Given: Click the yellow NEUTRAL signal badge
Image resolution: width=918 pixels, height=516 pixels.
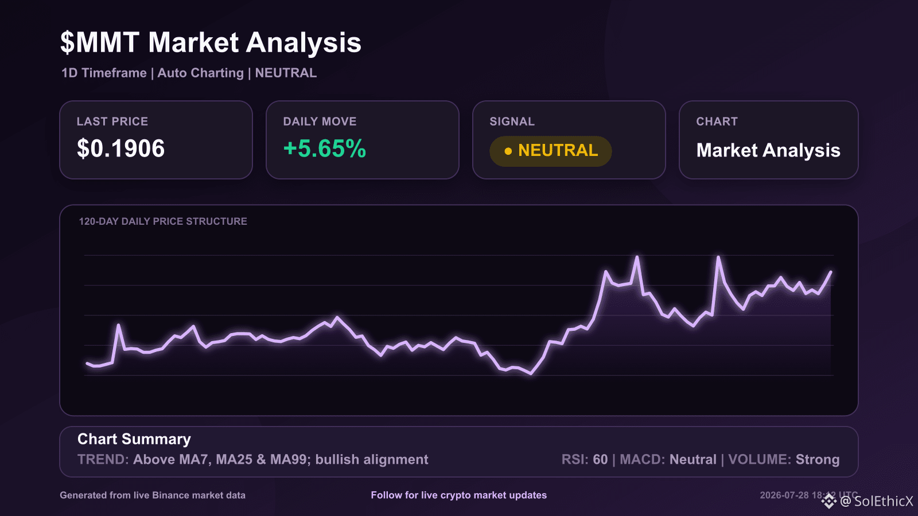Looking at the screenshot, I should click(551, 151).
